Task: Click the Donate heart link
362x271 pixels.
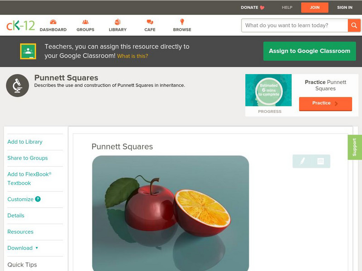Action: (x=252, y=7)
